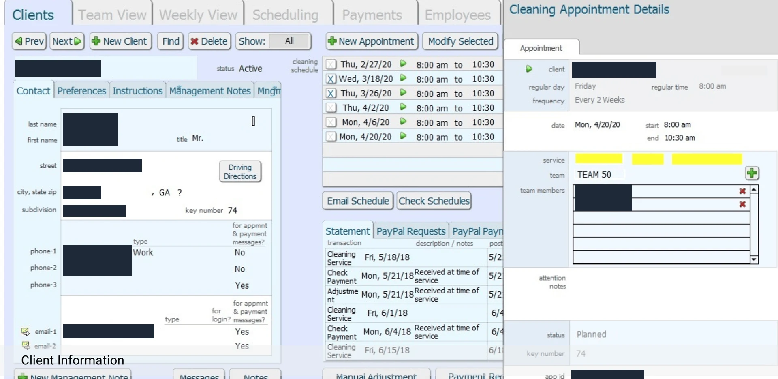The image size is (778, 379).
Task: Click green arrow next to Thu, 2/27/20 appointment
Action: coord(403,64)
